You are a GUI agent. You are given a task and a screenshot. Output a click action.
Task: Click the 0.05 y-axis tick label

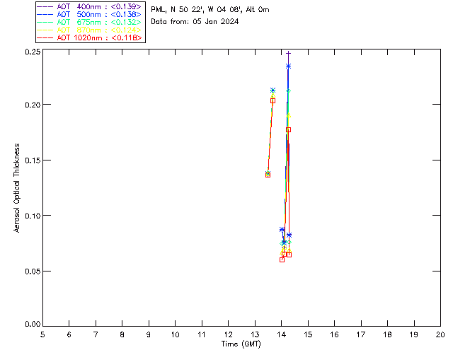coord(33,271)
